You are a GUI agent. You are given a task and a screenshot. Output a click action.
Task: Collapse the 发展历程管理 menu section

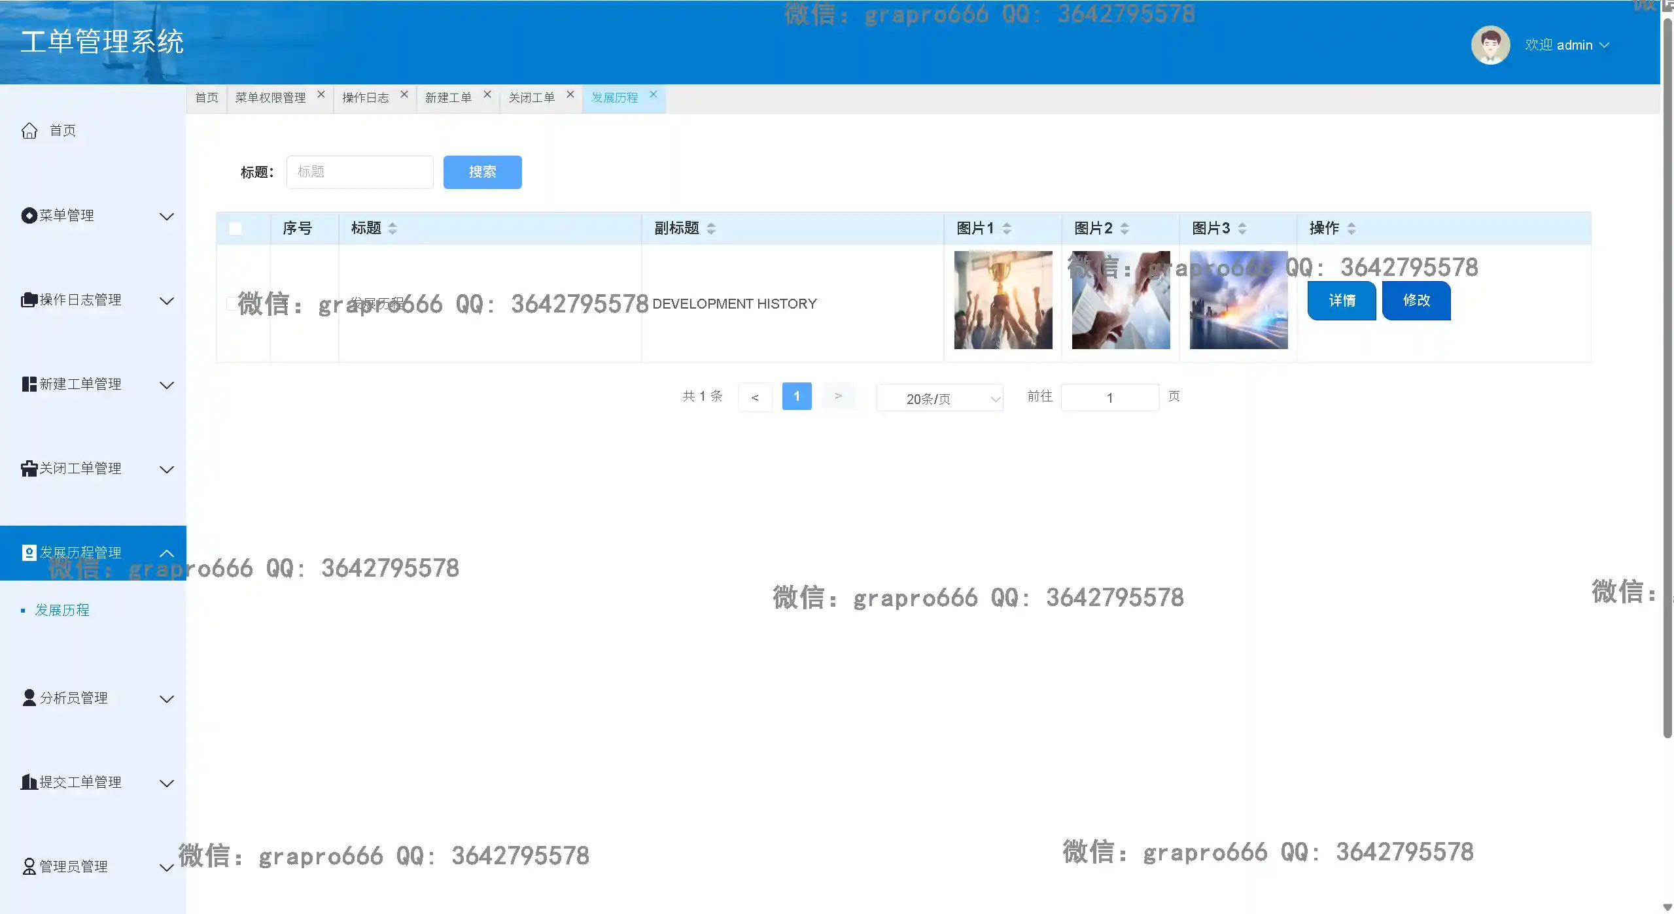(167, 552)
